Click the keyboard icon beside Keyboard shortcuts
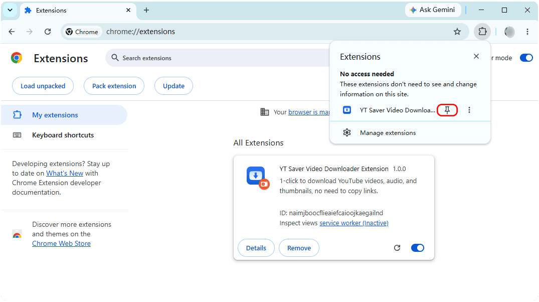Image resolution: width=539 pixels, height=302 pixels. [x=17, y=135]
